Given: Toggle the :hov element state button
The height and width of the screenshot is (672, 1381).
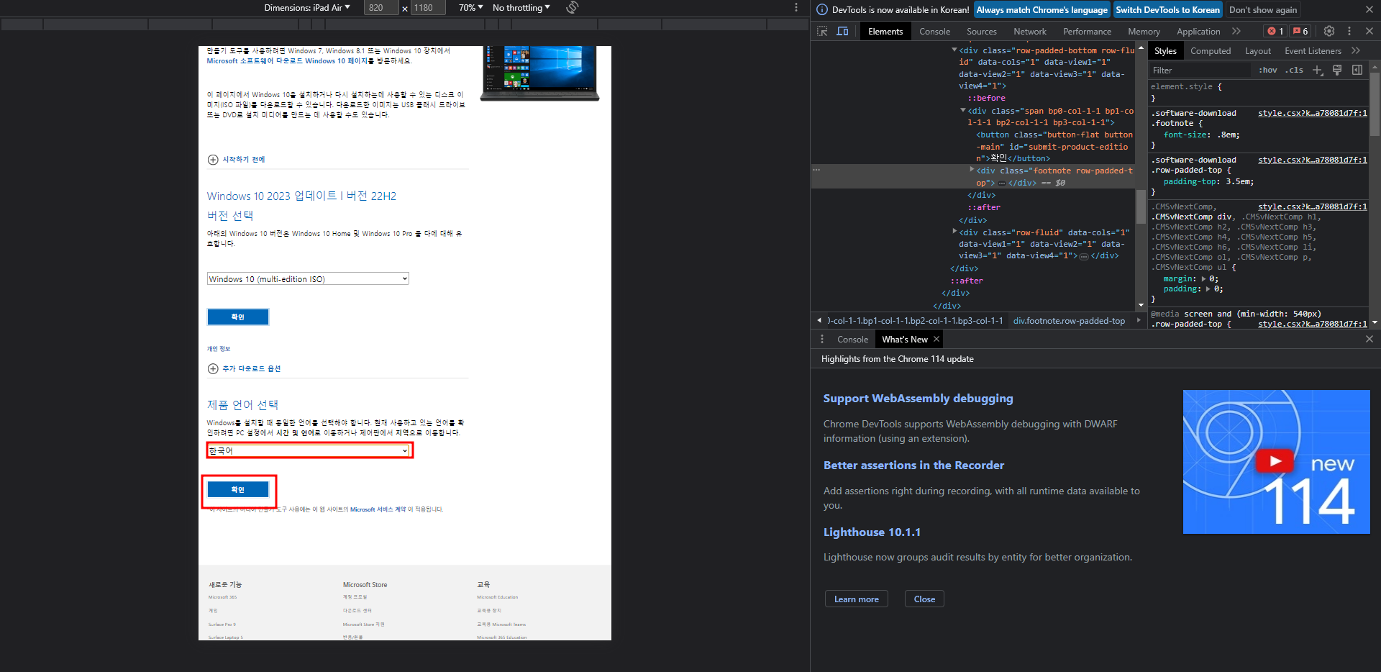Looking at the screenshot, I should 1268,70.
